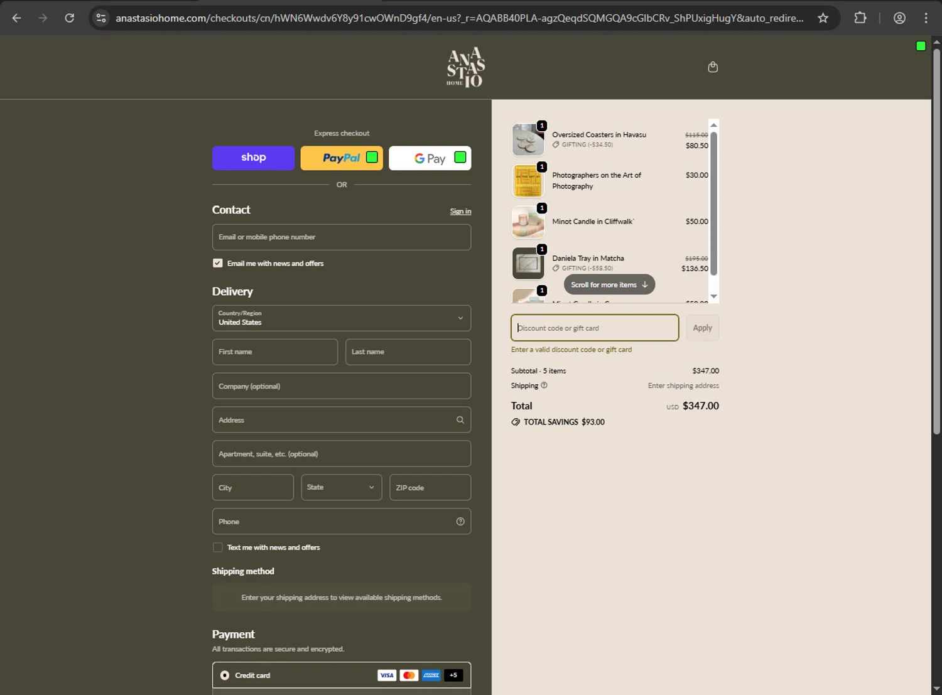Open the State dropdown
Viewport: 942px width, 695px height.
click(x=342, y=488)
